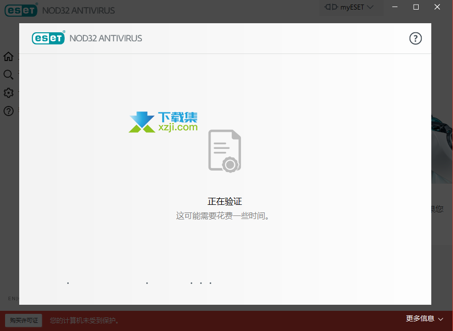Click the NOD32 ANTIVIRUS title in dialog
Screen dimensions: 453x331
coord(106,38)
